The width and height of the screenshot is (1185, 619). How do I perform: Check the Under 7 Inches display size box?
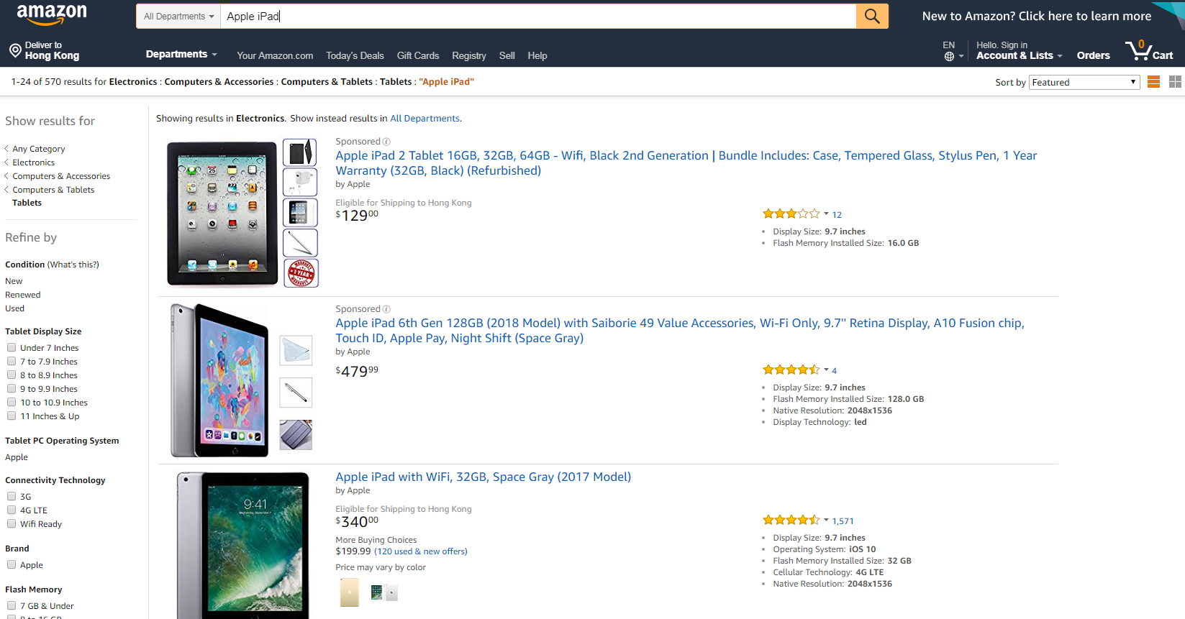pyautogui.click(x=12, y=348)
